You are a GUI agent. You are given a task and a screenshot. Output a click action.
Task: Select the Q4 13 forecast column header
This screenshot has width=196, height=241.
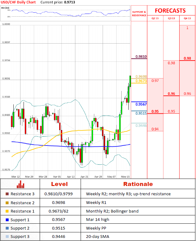coord(187,18)
